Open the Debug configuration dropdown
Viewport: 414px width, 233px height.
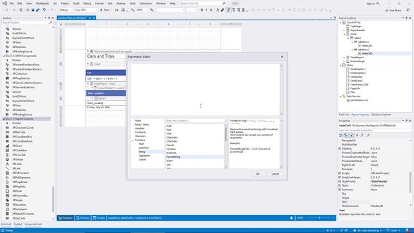click(x=66, y=10)
